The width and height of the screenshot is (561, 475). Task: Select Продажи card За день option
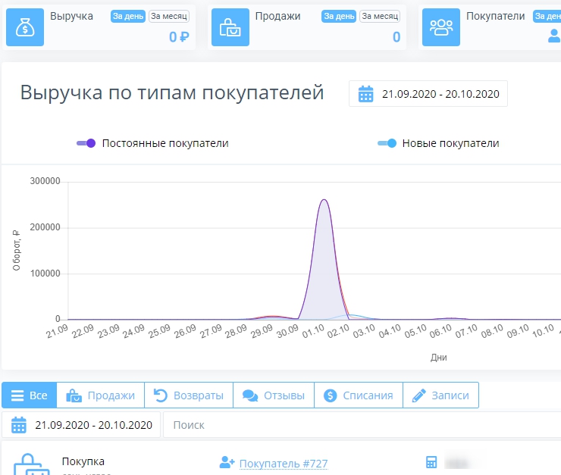click(x=338, y=16)
